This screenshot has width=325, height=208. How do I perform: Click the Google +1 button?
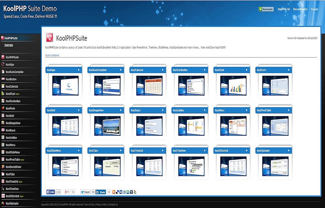(67, 192)
